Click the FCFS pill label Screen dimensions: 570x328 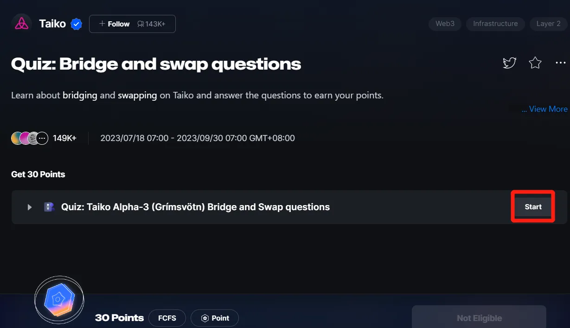tap(167, 318)
